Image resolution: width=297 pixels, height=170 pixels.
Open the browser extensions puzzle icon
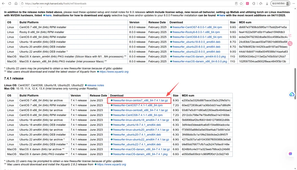[x=254, y=3]
